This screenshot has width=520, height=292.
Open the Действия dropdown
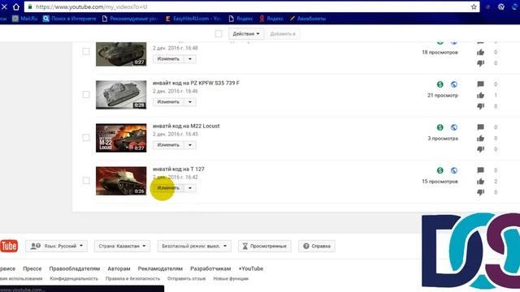(246, 34)
